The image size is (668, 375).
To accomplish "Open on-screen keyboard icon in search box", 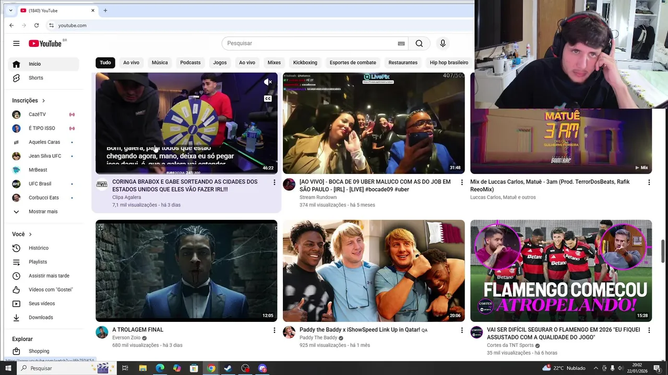I will tap(401, 43).
